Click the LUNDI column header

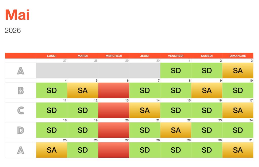(x=52, y=56)
